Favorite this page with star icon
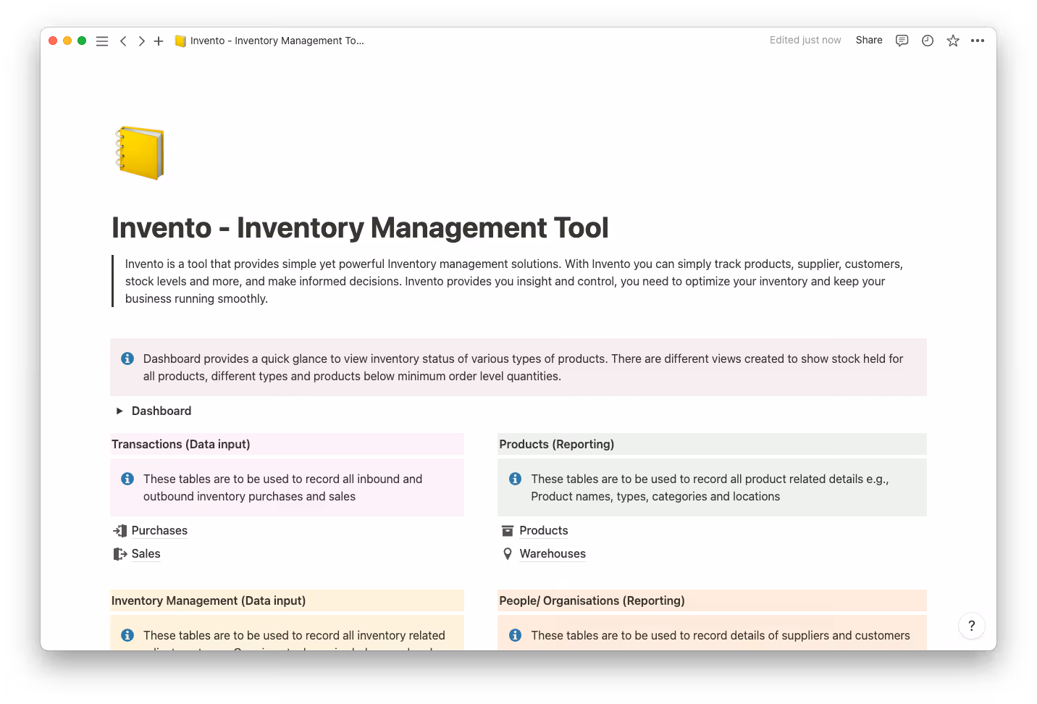The image size is (1037, 704). (953, 41)
